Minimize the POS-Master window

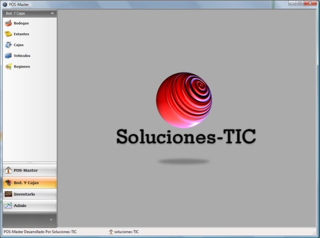pyautogui.click(x=292, y=3)
